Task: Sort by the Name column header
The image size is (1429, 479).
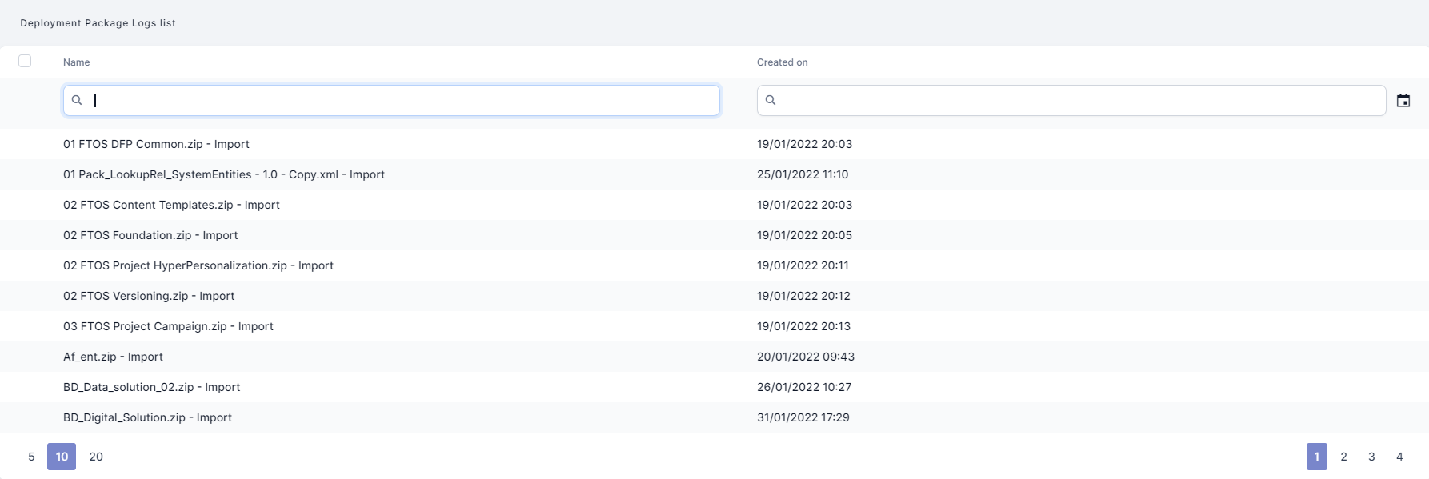Action: (77, 62)
